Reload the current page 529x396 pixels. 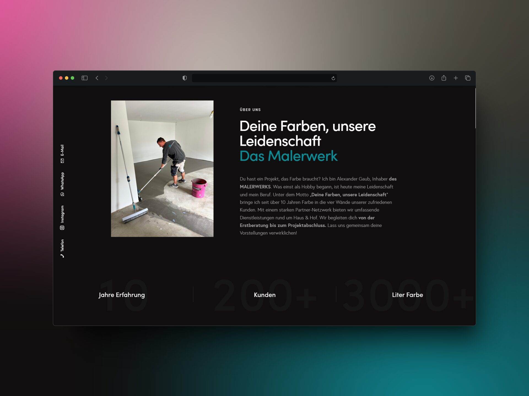tap(333, 78)
